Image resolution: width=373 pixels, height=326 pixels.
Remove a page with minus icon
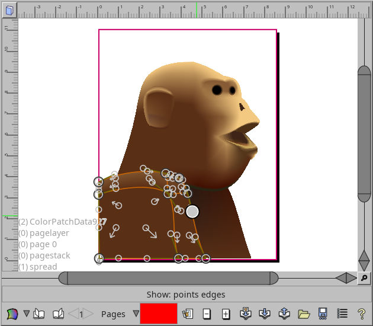pyautogui.click(x=207, y=314)
